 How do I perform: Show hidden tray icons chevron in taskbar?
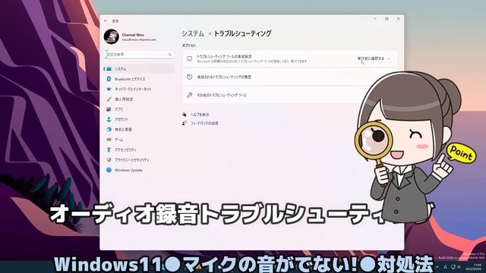437,267
